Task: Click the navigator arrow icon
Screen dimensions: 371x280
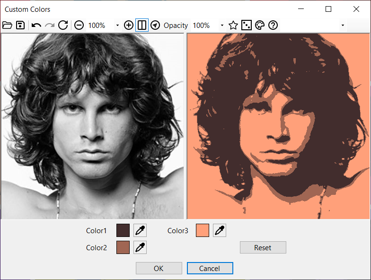Action: [x=155, y=25]
